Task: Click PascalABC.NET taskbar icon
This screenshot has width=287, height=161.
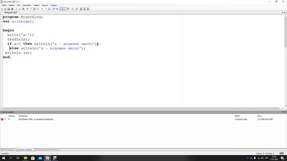Action: click(48, 158)
